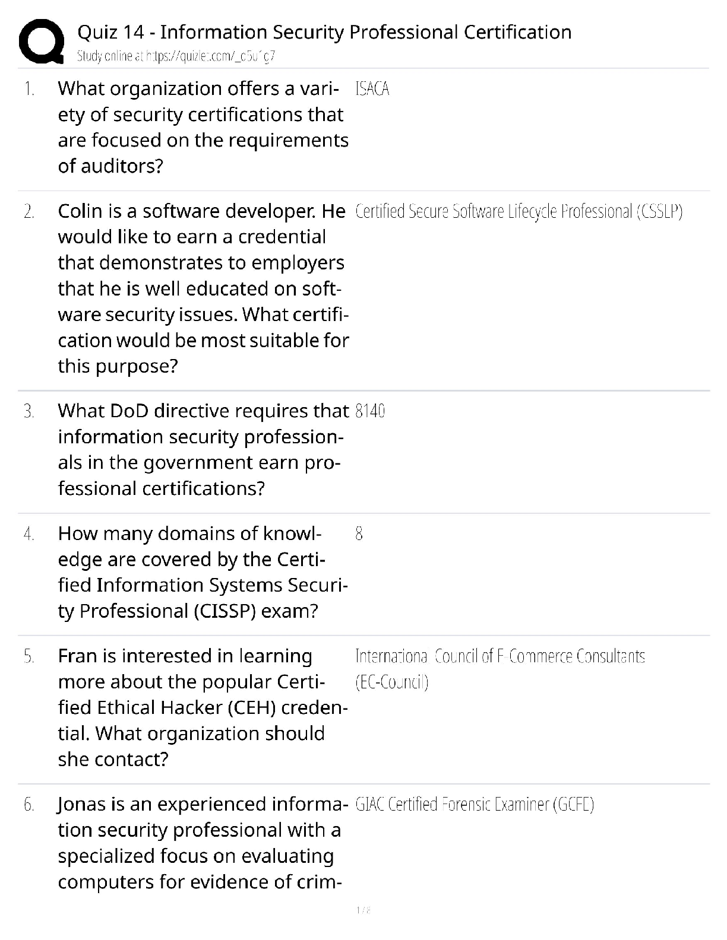Click question number 1 marker
Viewport: 727px width, 940px height.
coord(29,89)
